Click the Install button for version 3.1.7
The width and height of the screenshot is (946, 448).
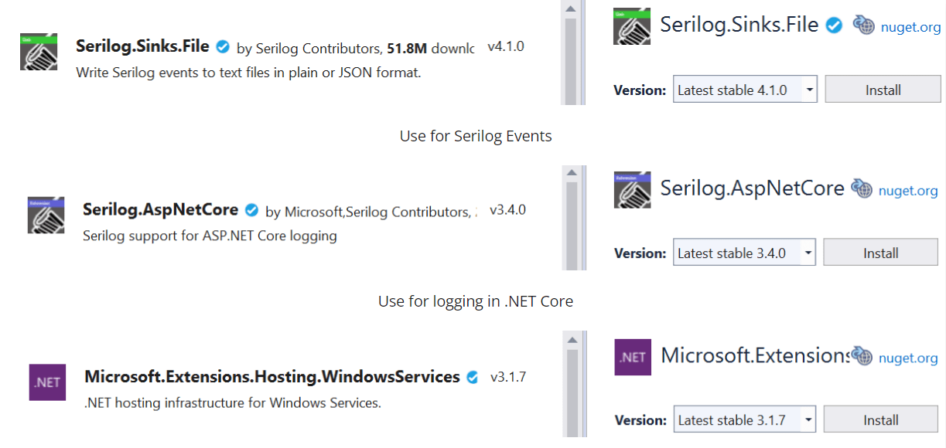pyautogui.click(x=880, y=419)
